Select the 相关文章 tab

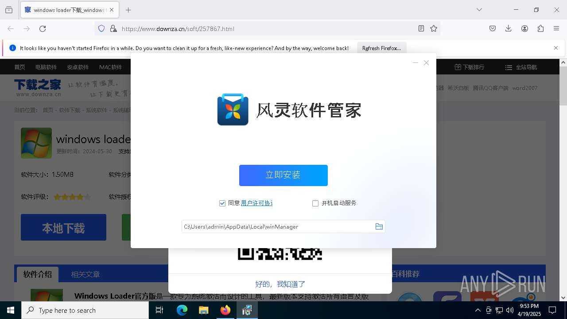pos(85,274)
